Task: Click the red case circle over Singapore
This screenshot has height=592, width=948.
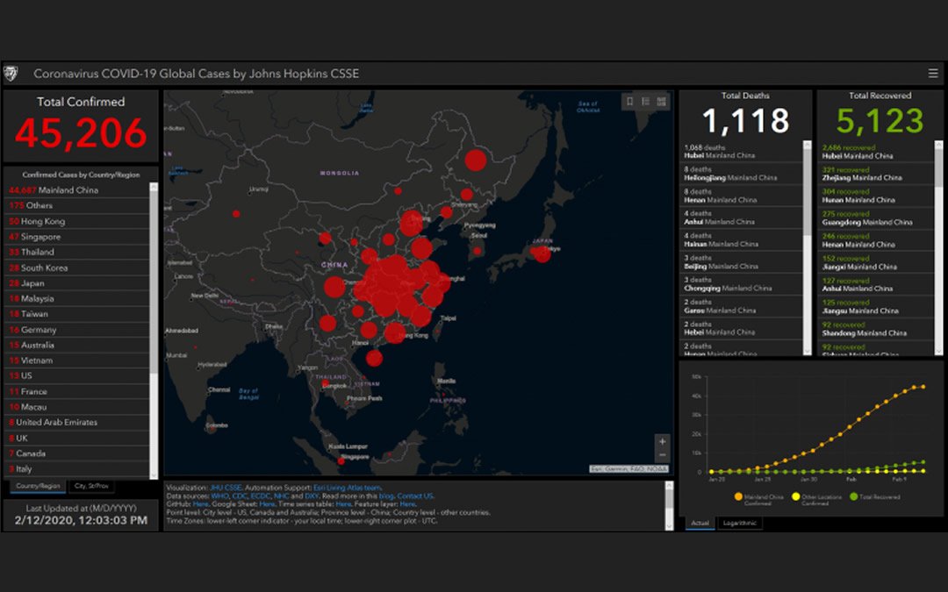Action: tap(341, 461)
